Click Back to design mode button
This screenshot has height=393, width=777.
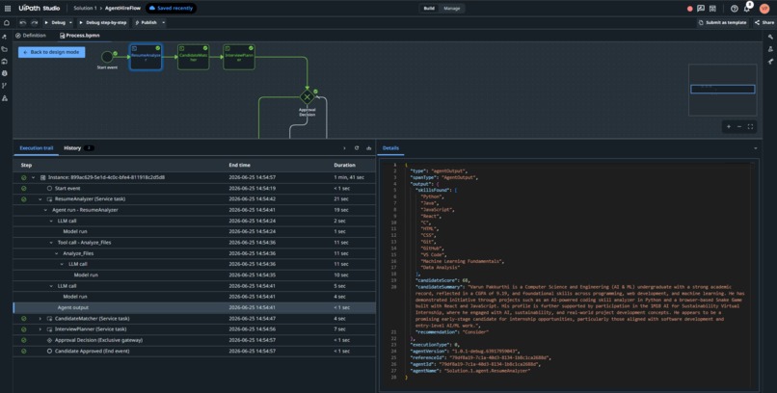[x=51, y=52]
